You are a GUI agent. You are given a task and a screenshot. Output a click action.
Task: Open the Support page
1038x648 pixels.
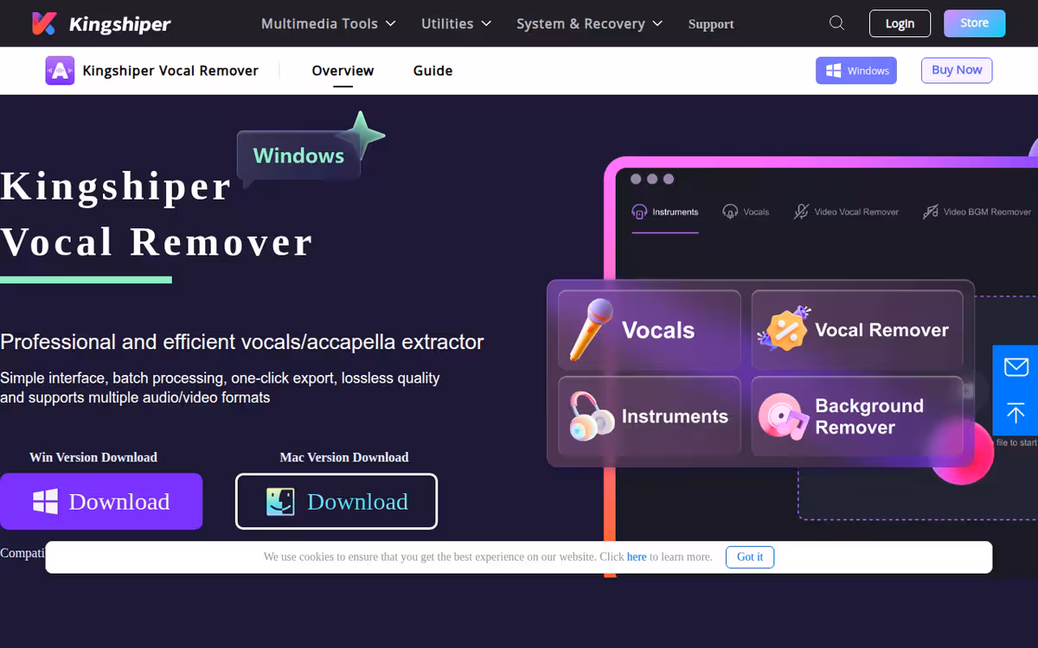pyautogui.click(x=711, y=24)
